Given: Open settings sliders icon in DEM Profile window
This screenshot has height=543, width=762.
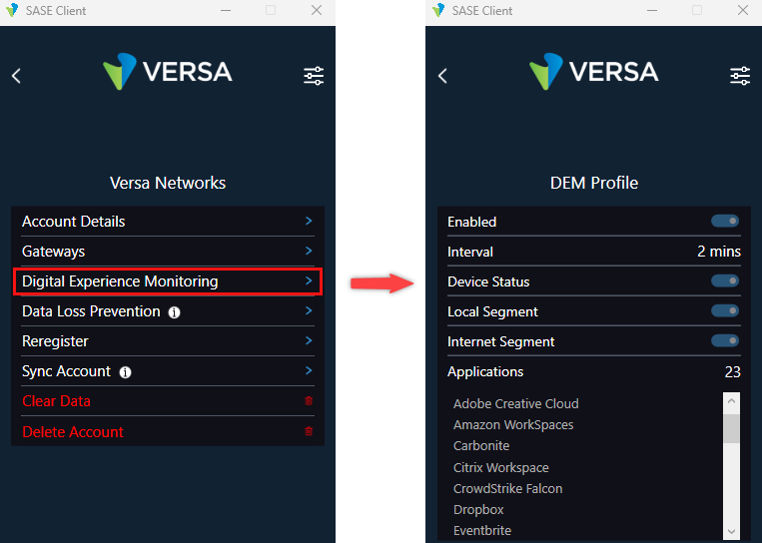Looking at the screenshot, I should click(x=740, y=76).
